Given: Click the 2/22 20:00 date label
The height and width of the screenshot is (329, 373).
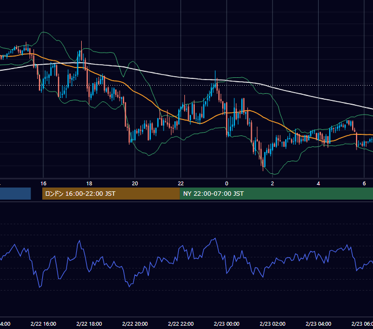Looking at the screenshot, I should point(135,324).
